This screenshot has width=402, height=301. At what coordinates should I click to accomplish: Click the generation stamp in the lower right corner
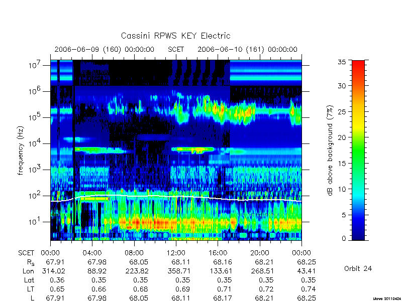[387, 298]
